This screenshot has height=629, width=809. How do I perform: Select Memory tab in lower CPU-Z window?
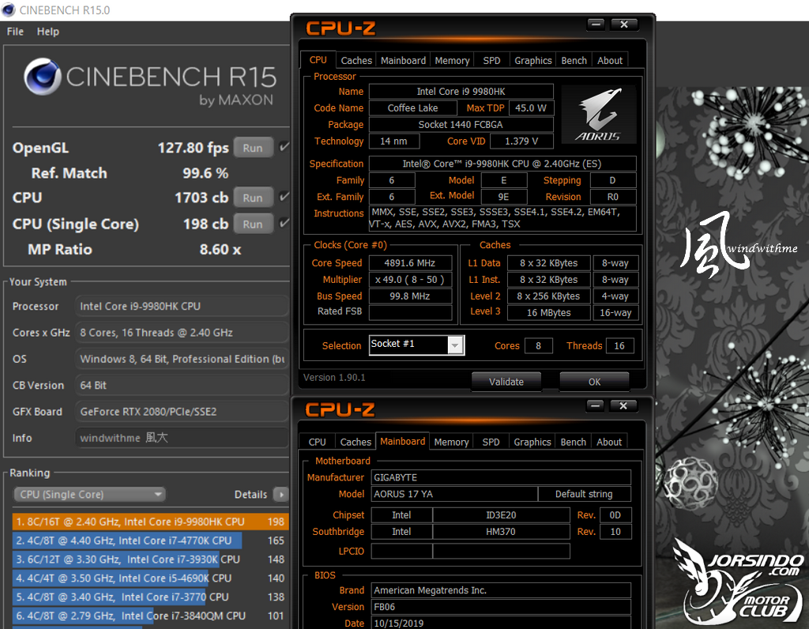pos(451,442)
